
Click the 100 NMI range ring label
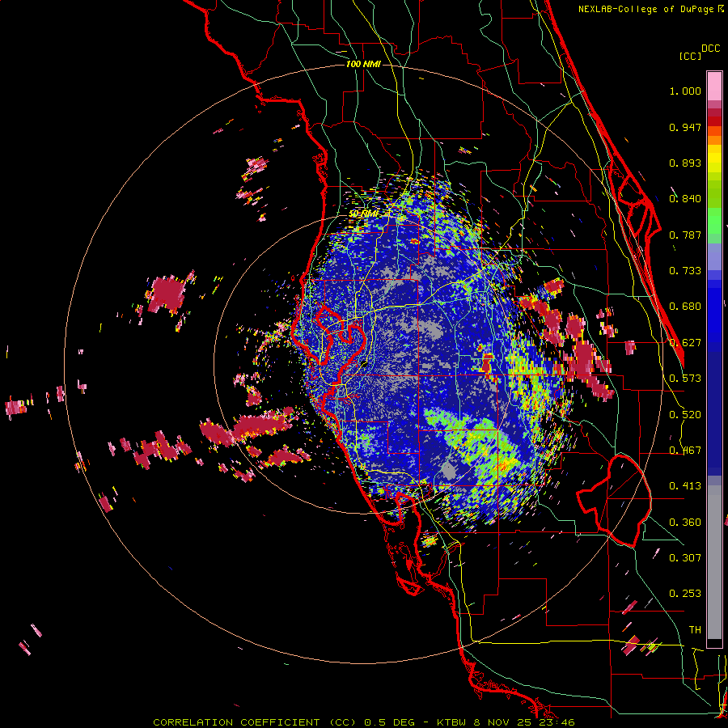click(363, 64)
